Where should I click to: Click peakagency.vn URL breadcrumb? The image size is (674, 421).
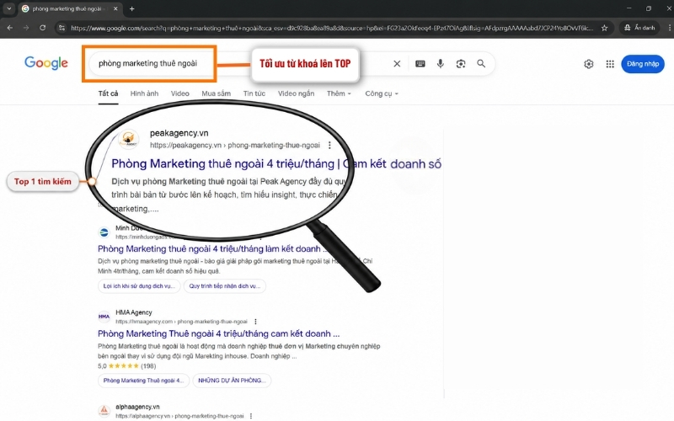(235, 145)
